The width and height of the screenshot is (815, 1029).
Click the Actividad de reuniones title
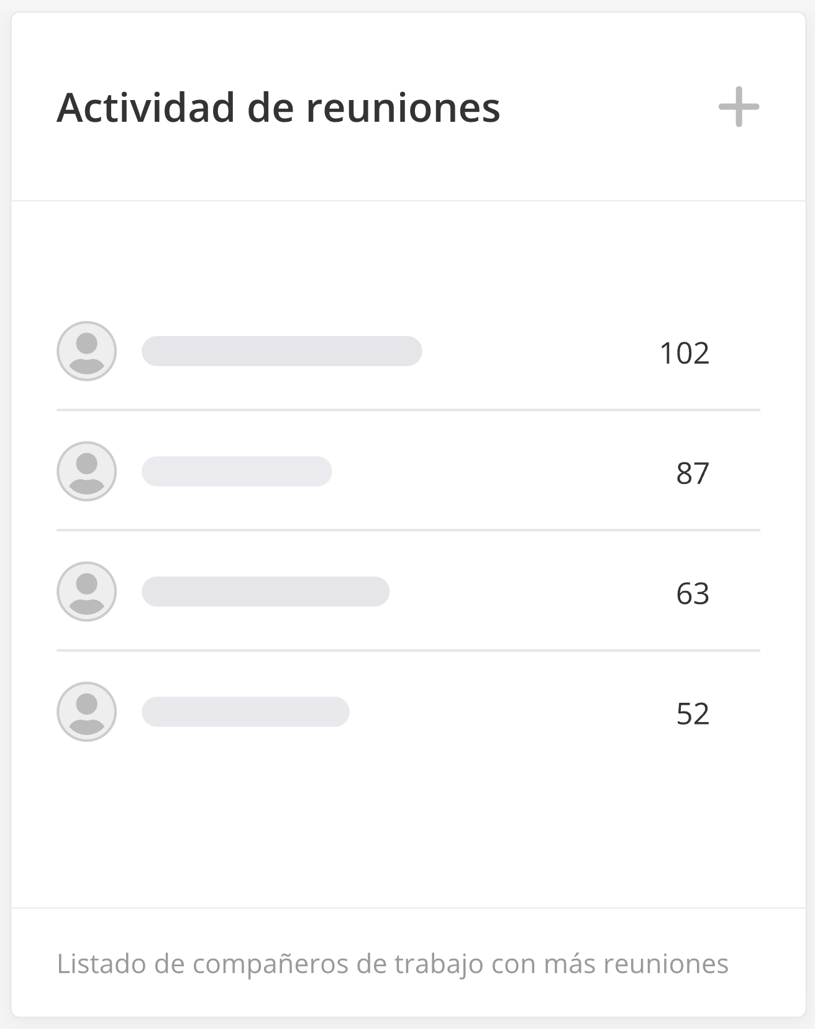point(278,108)
